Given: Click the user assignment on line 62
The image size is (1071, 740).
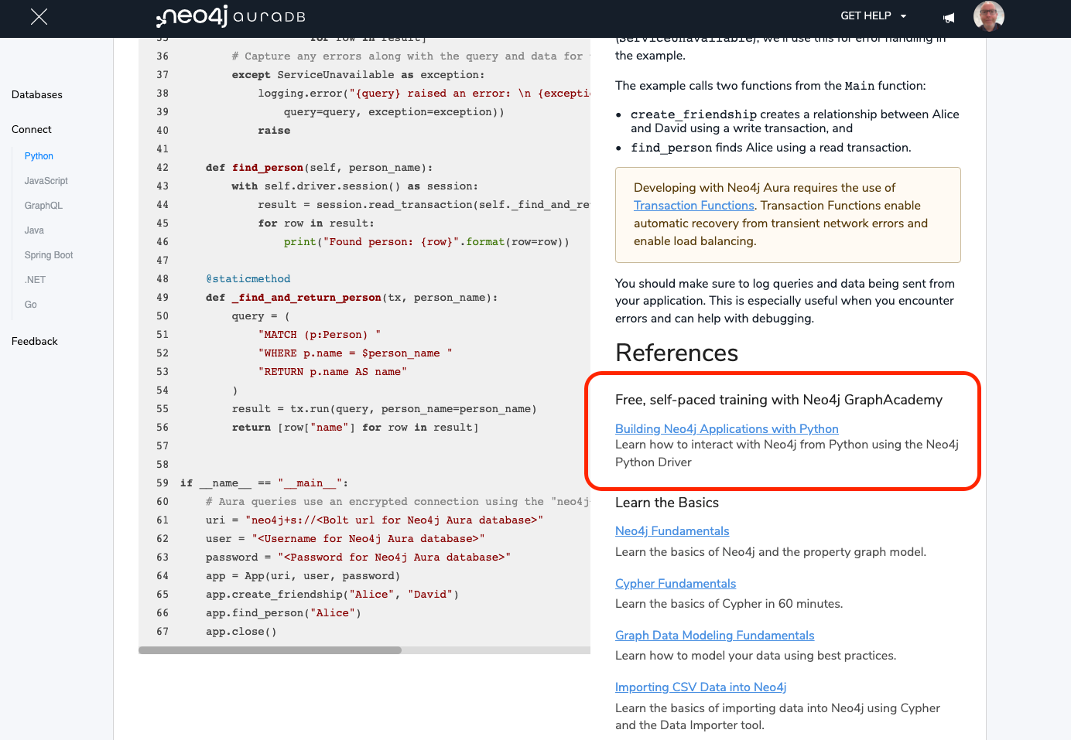Looking at the screenshot, I should pyautogui.click(x=345, y=539).
